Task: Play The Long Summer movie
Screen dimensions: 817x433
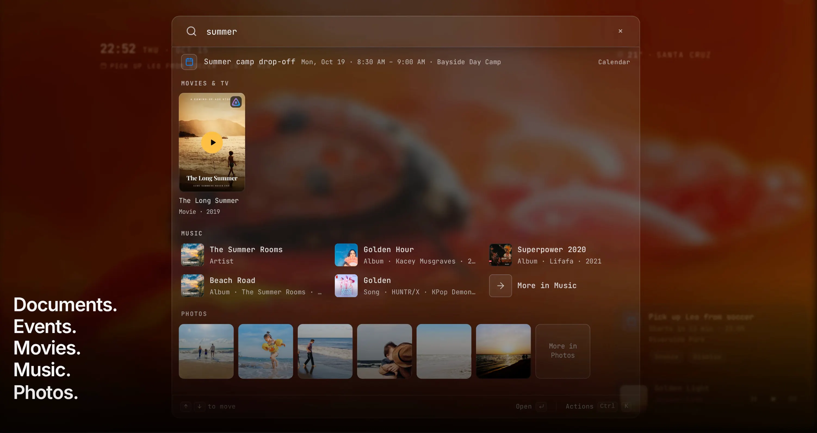Action: click(212, 143)
